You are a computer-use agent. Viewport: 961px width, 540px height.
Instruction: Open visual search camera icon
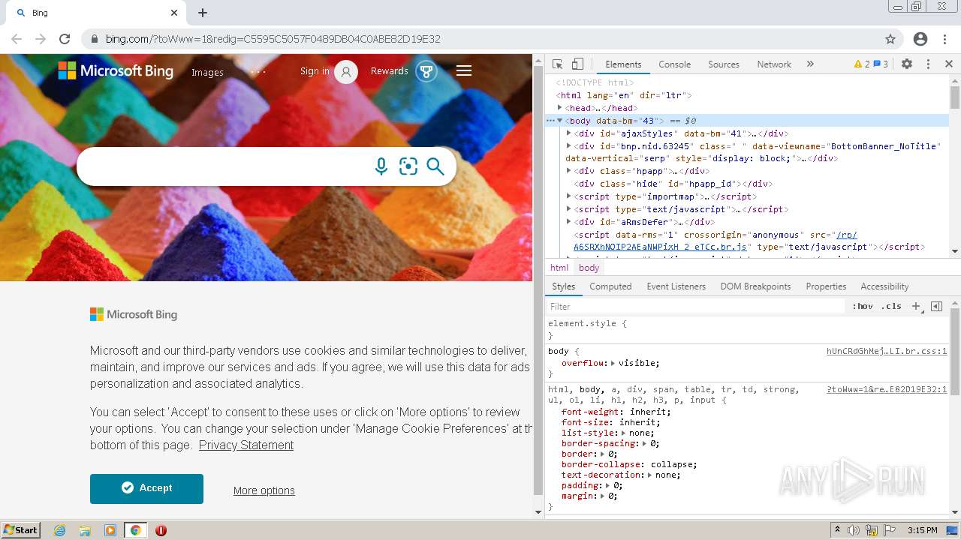pos(408,166)
